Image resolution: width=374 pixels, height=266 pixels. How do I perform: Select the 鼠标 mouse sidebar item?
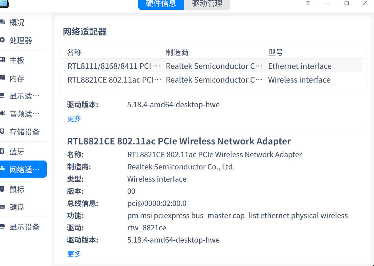(x=17, y=189)
